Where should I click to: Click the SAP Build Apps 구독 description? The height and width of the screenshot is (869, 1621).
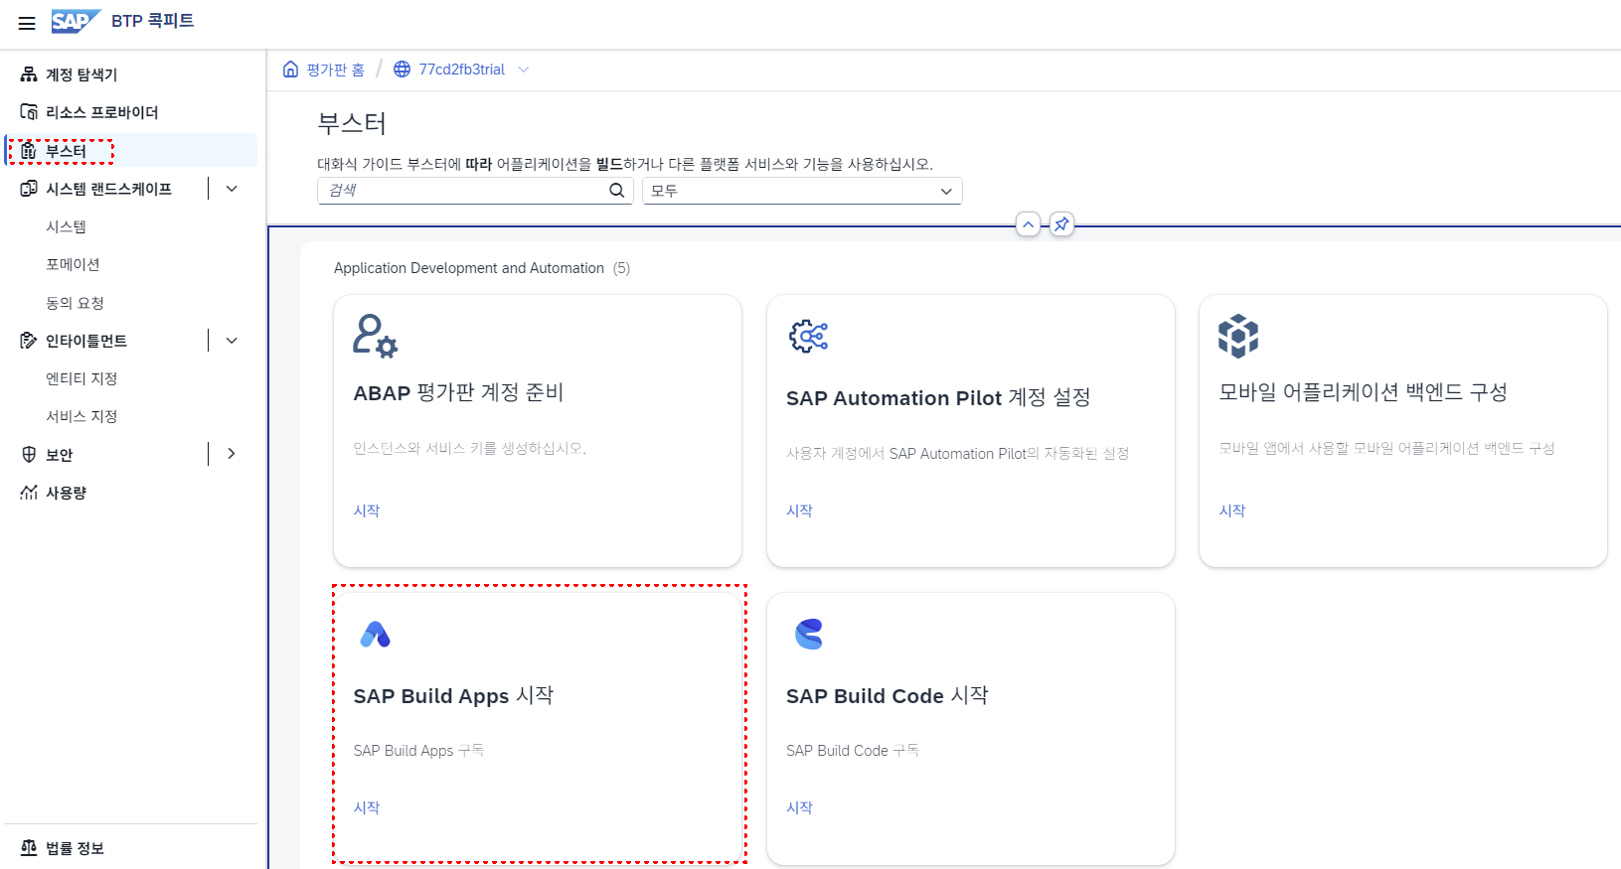(418, 751)
